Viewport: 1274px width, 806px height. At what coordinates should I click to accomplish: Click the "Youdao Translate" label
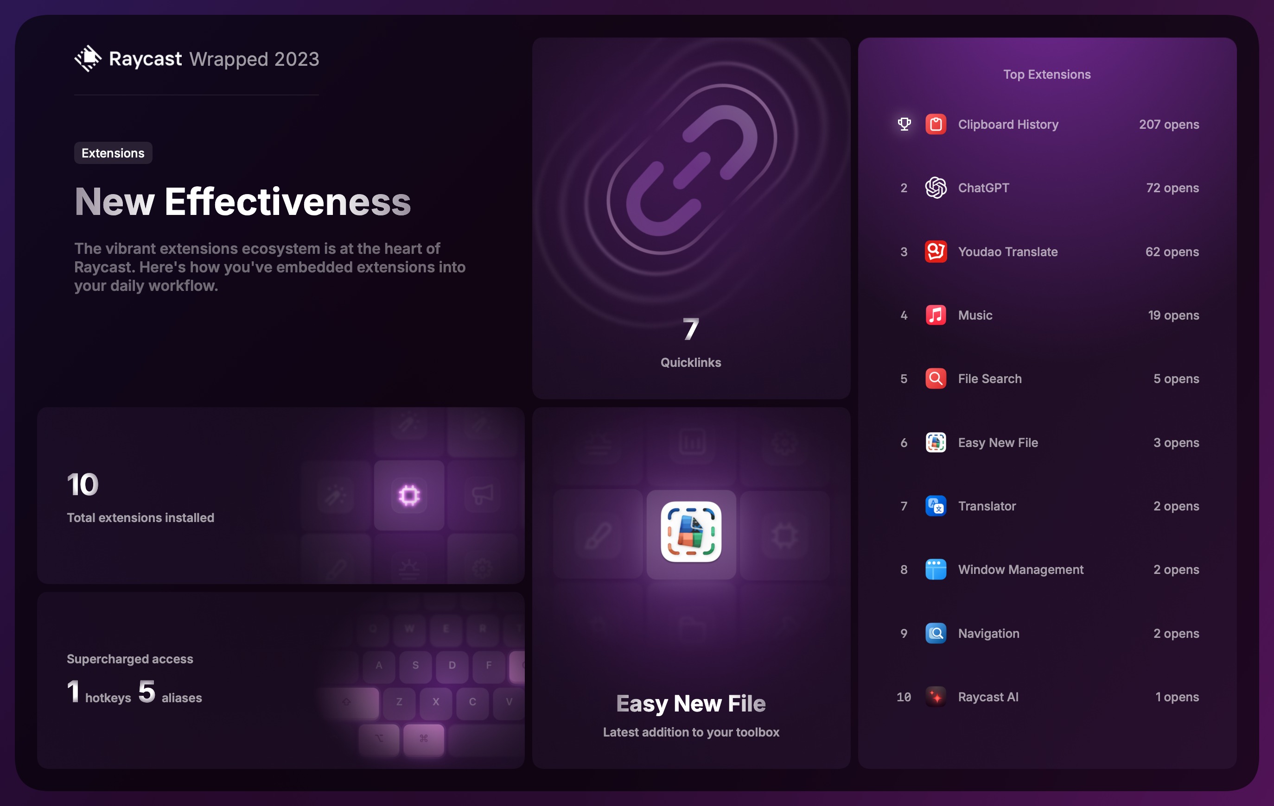pyautogui.click(x=1008, y=252)
